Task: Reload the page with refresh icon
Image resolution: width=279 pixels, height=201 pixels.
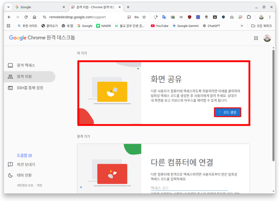Action: (x=26, y=17)
